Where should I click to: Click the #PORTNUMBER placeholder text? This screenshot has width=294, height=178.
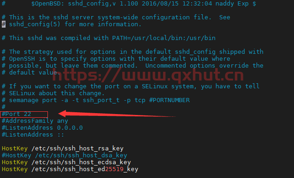pos(170,100)
